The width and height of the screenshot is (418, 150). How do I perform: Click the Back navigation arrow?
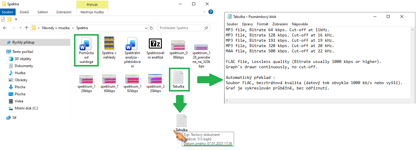(x=5, y=28)
